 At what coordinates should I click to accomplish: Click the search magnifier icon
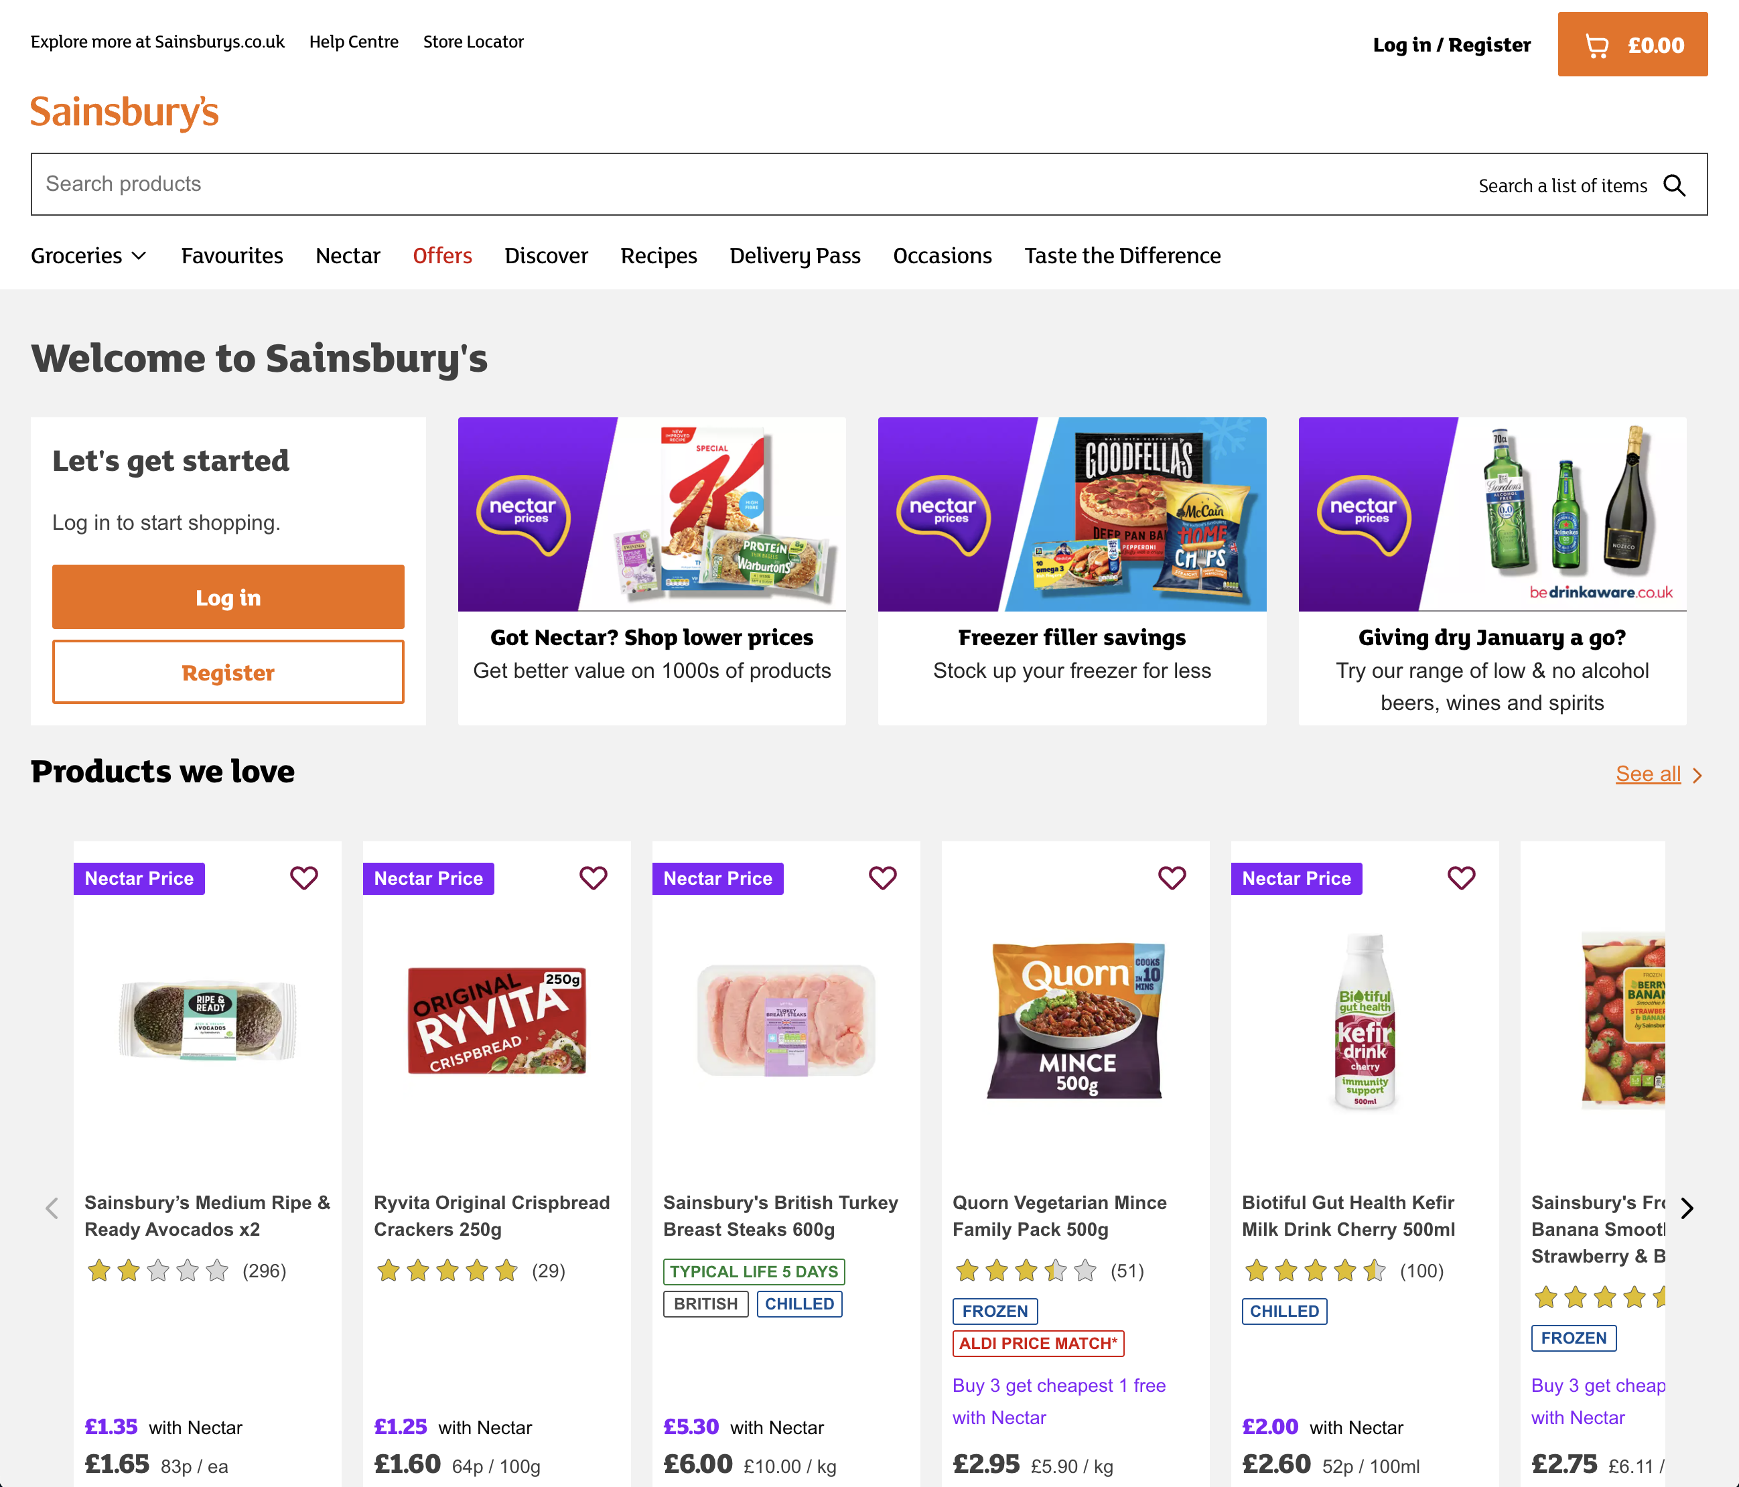[1675, 186]
